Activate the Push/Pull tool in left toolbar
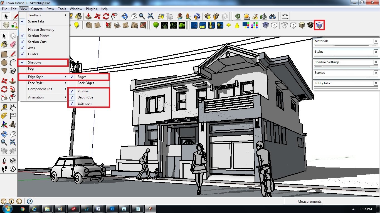Screen dimensions: 380x213 coord(13,81)
